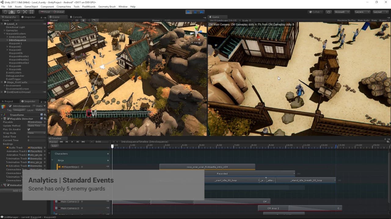Select IntroSequence in the Hierarchy
Screen dimensions: 391x219
[17, 40]
